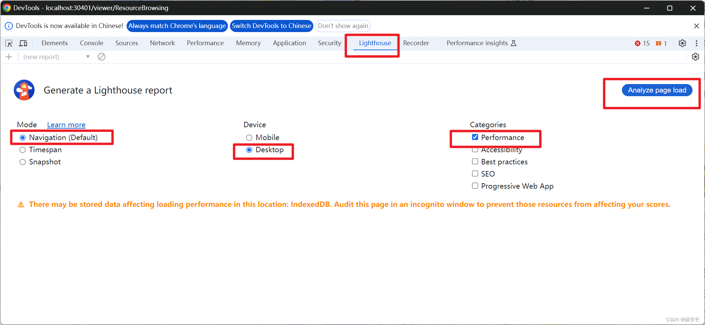Screen dimensions: 705x325
Task: Minimize the DevTools window
Action: click(647, 8)
